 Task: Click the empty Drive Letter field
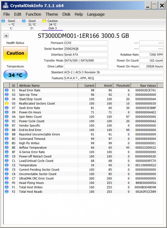[x=86, y=66]
